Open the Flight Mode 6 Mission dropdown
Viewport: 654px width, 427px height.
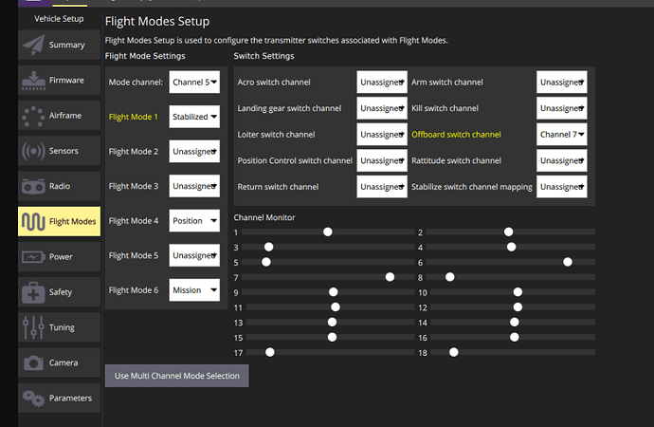tap(194, 290)
